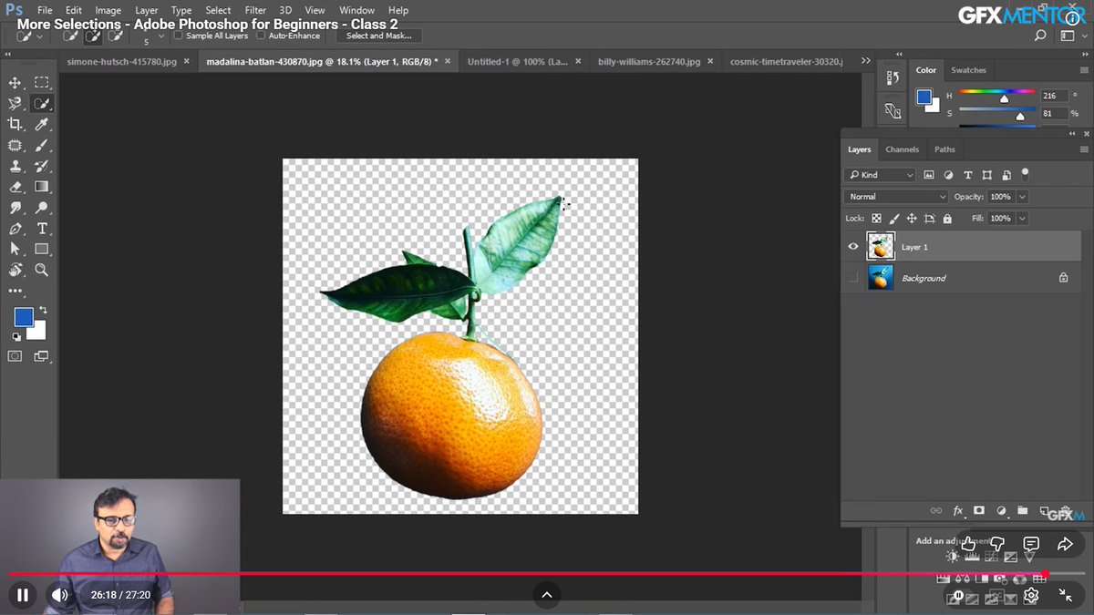Viewport: 1094px width, 615px height.
Task: Lock all with the padlock icon
Action: pos(947,219)
